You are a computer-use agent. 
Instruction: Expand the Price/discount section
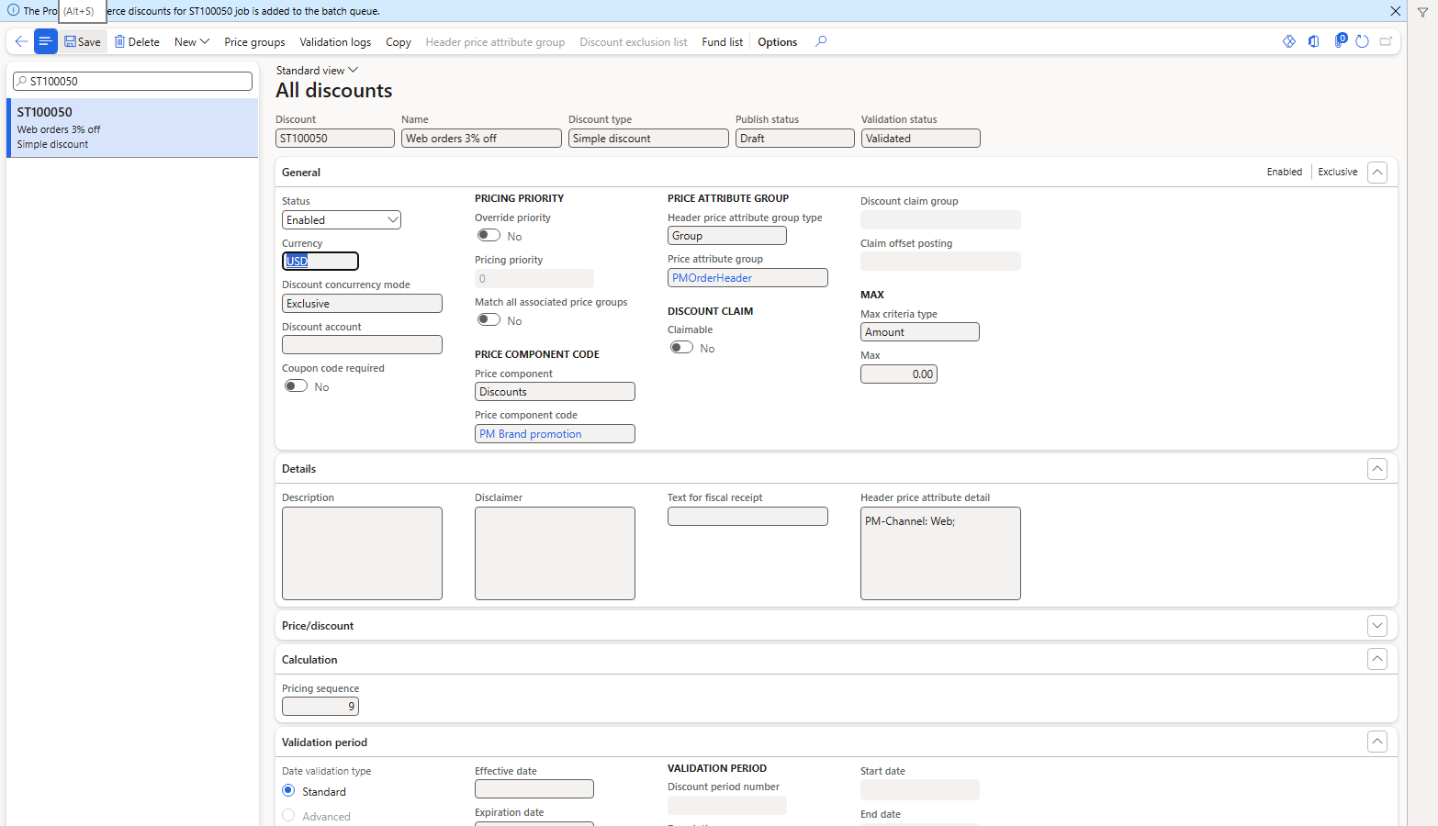1377,626
